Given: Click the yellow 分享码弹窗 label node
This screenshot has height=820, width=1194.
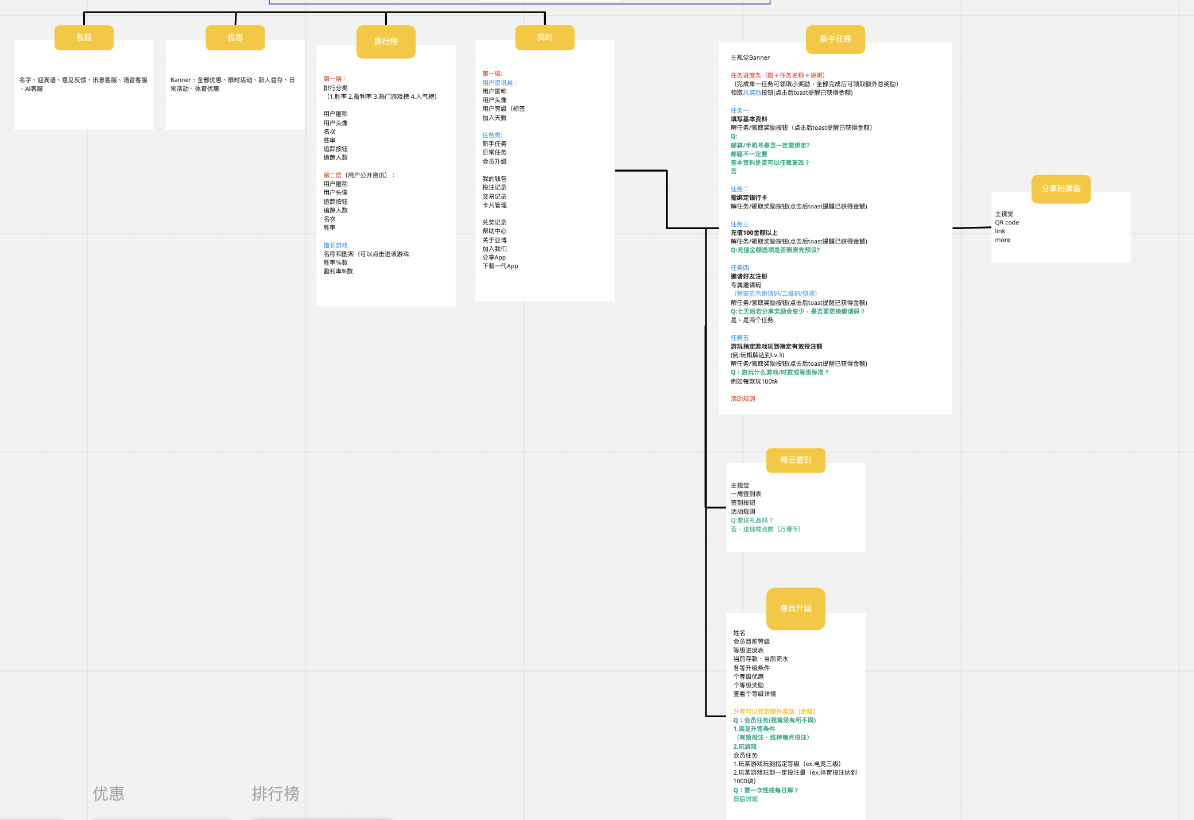Looking at the screenshot, I should click(x=1061, y=189).
